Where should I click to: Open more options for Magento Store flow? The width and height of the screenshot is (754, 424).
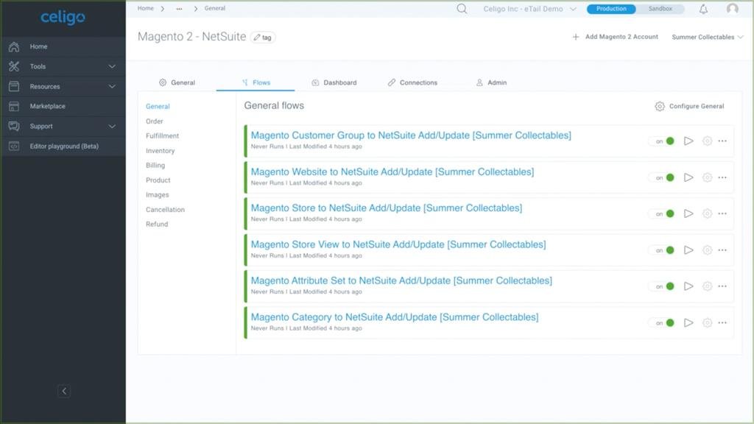point(722,213)
